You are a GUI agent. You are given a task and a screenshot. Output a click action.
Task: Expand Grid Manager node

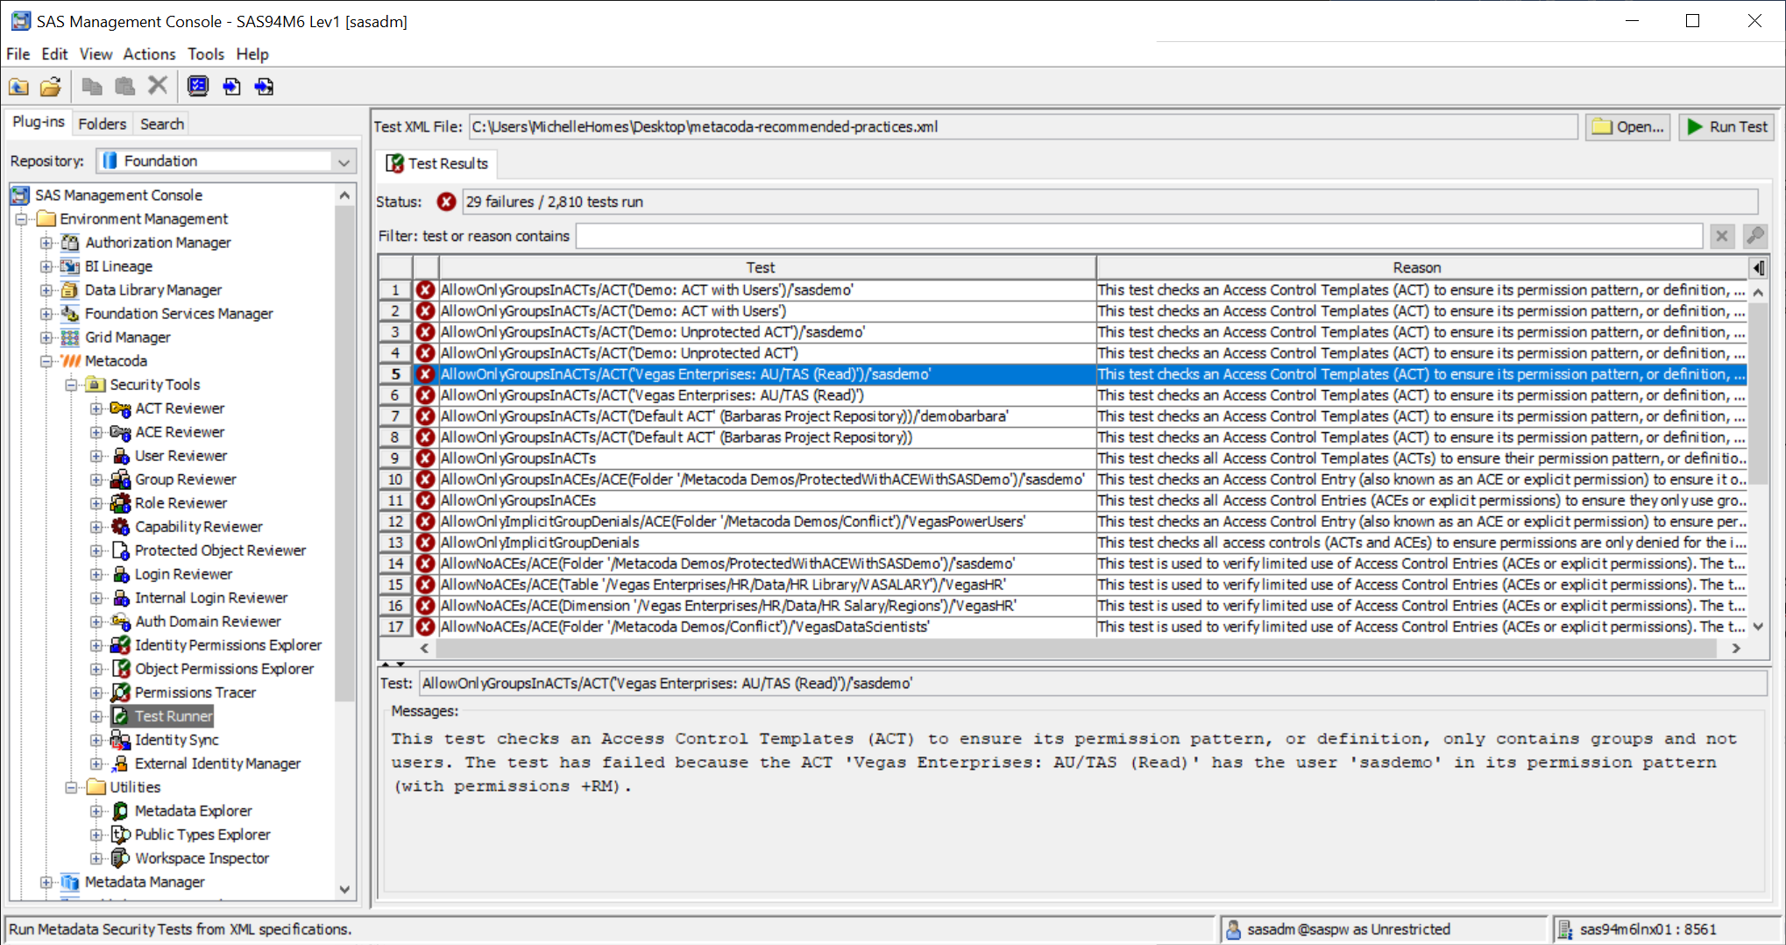pyautogui.click(x=46, y=337)
